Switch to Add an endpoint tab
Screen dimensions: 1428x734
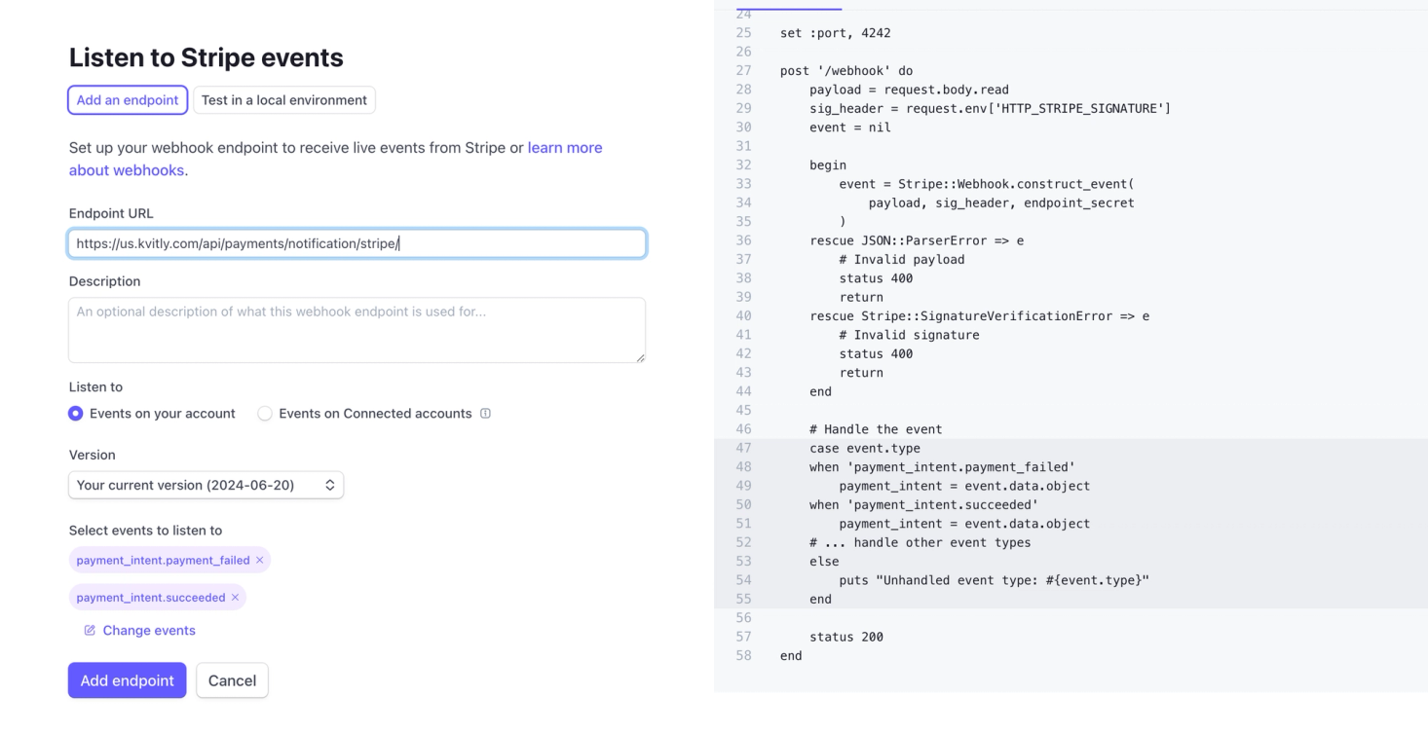click(x=128, y=100)
